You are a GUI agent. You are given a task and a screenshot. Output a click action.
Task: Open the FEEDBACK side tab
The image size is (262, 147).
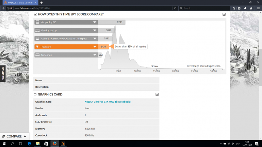3,73
